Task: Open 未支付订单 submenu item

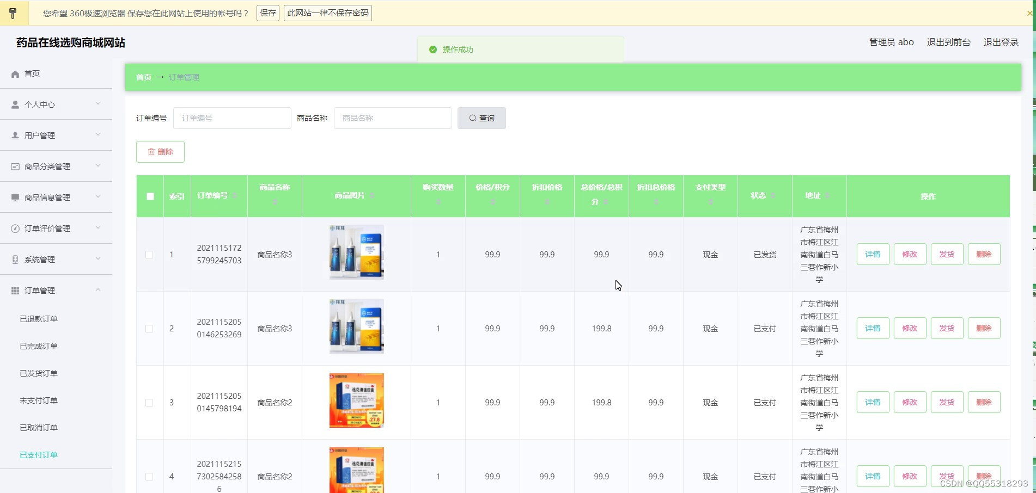Action: click(x=39, y=400)
